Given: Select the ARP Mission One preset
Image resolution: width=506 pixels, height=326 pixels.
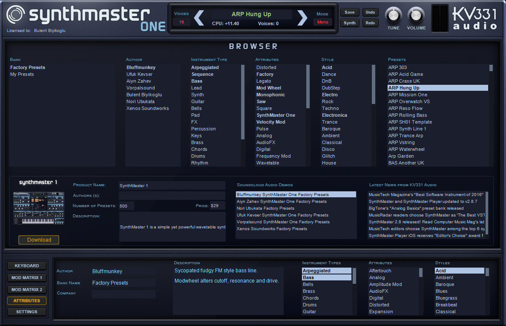Looking at the screenshot, I should click(407, 95).
